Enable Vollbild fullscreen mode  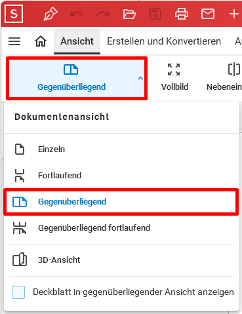(174, 77)
